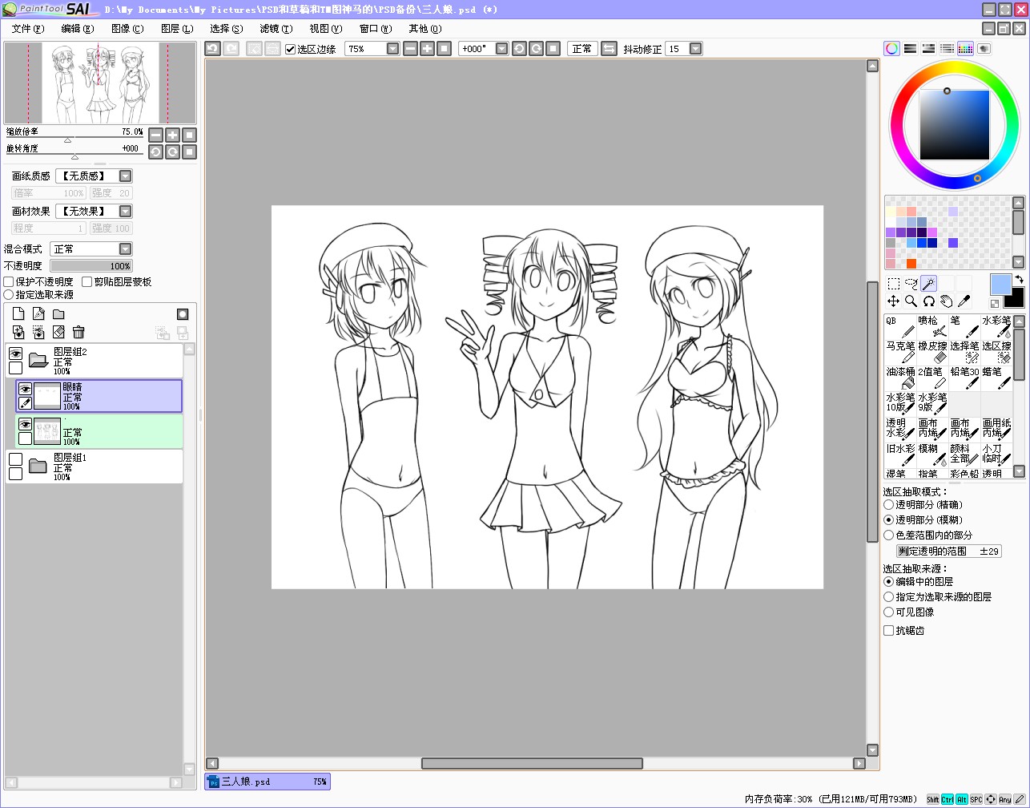Select the zoom magnifier tool
The width and height of the screenshot is (1030, 808).
tap(911, 301)
